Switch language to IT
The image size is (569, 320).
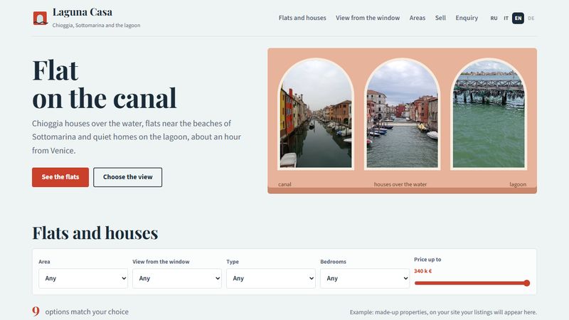point(506,18)
